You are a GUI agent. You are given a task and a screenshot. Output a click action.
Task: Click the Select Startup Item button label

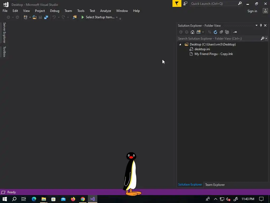point(100,17)
